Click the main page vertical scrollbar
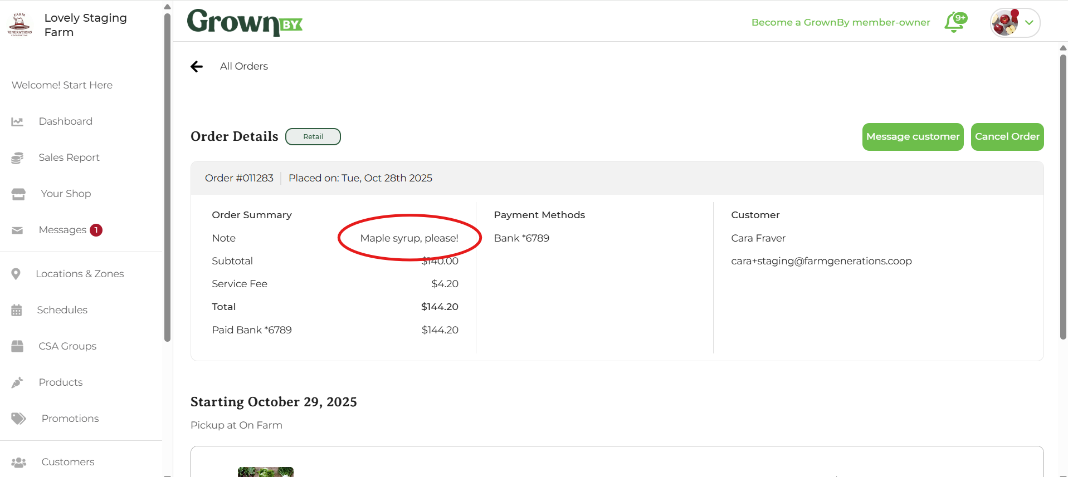This screenshot has height=477, width=1068. click(1062, 195)
